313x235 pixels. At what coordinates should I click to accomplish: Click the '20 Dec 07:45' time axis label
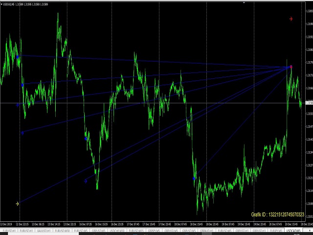[x=275, y=224]
